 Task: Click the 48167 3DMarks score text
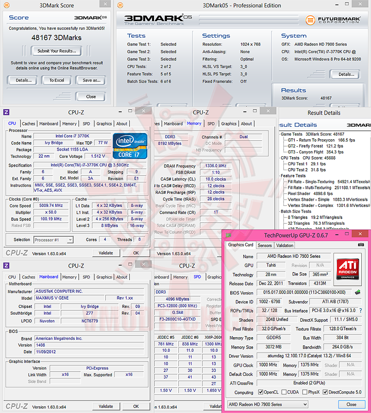click(56, 38)
